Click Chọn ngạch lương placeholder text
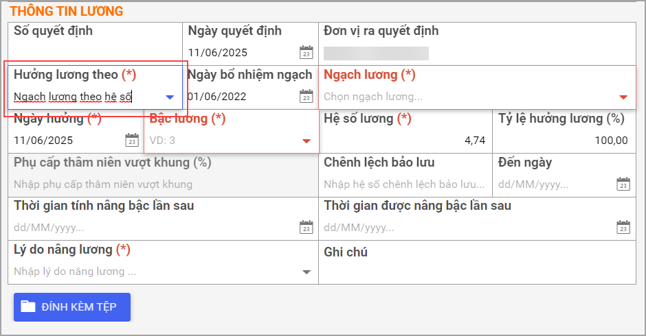This screenshot has height=336, width=646. coord(373,97)
